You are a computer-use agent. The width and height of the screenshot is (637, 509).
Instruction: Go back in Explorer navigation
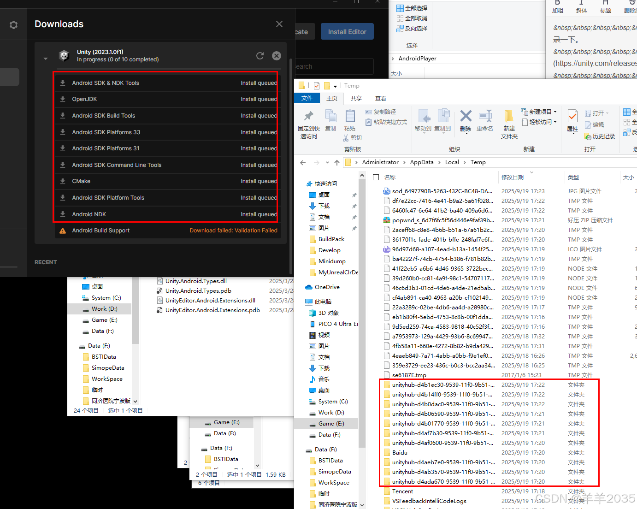[303, 162]
